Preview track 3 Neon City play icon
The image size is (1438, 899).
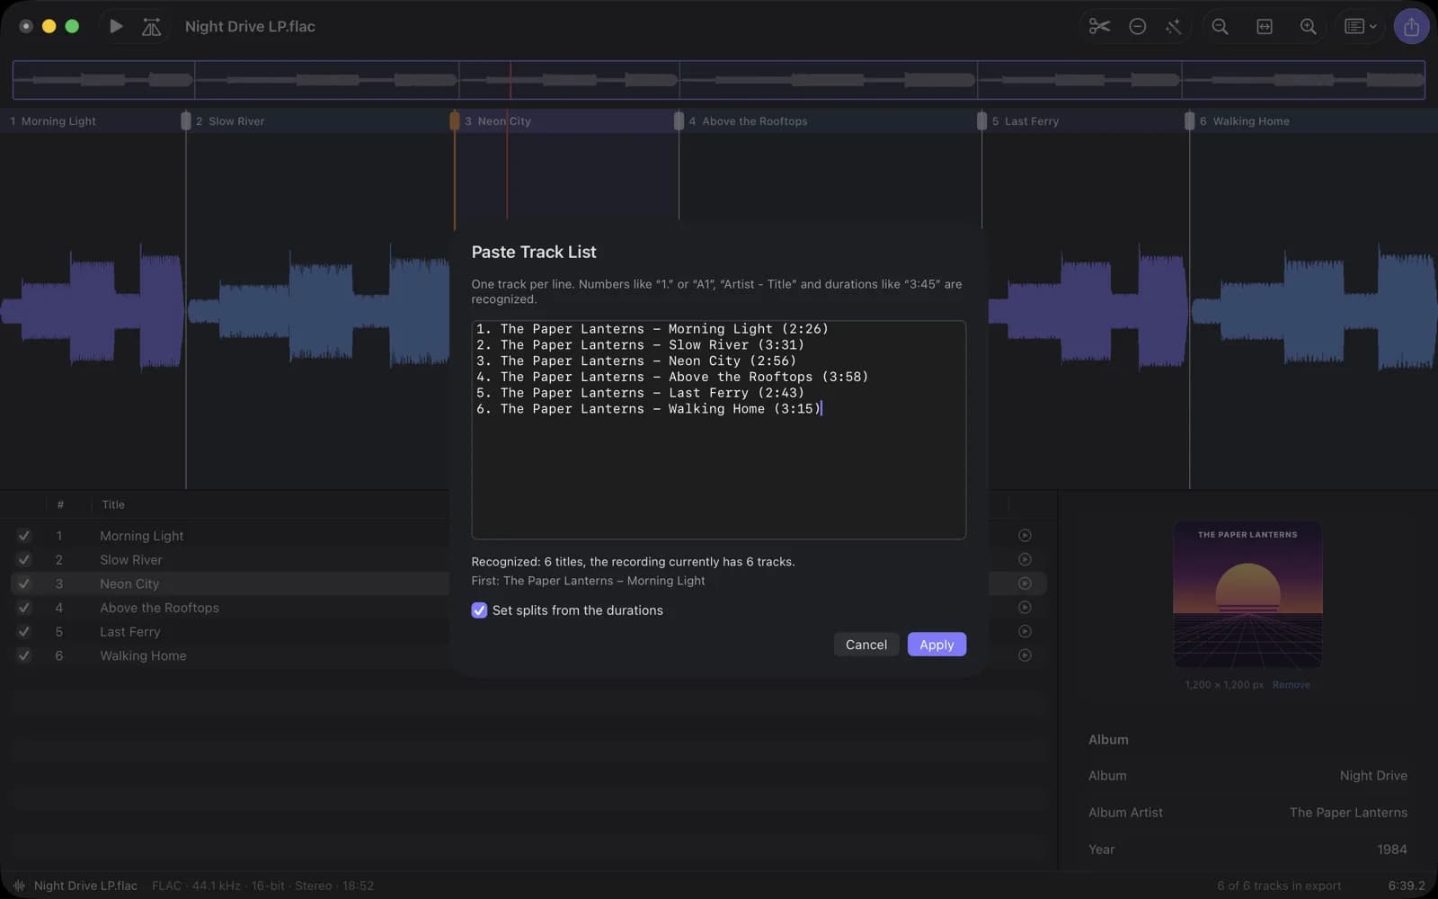[1025, 583]
